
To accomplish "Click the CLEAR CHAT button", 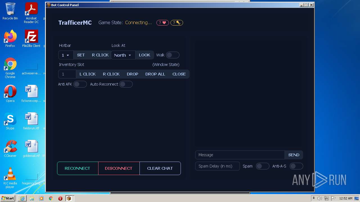I will coord(160,168).
